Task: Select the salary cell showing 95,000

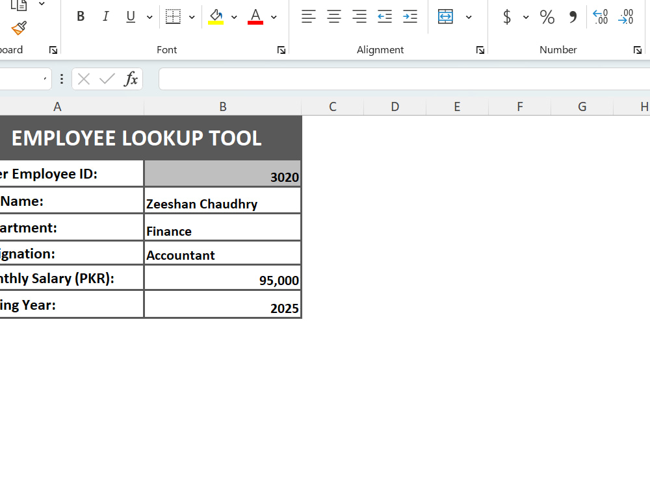Action: tap(222, 277)
